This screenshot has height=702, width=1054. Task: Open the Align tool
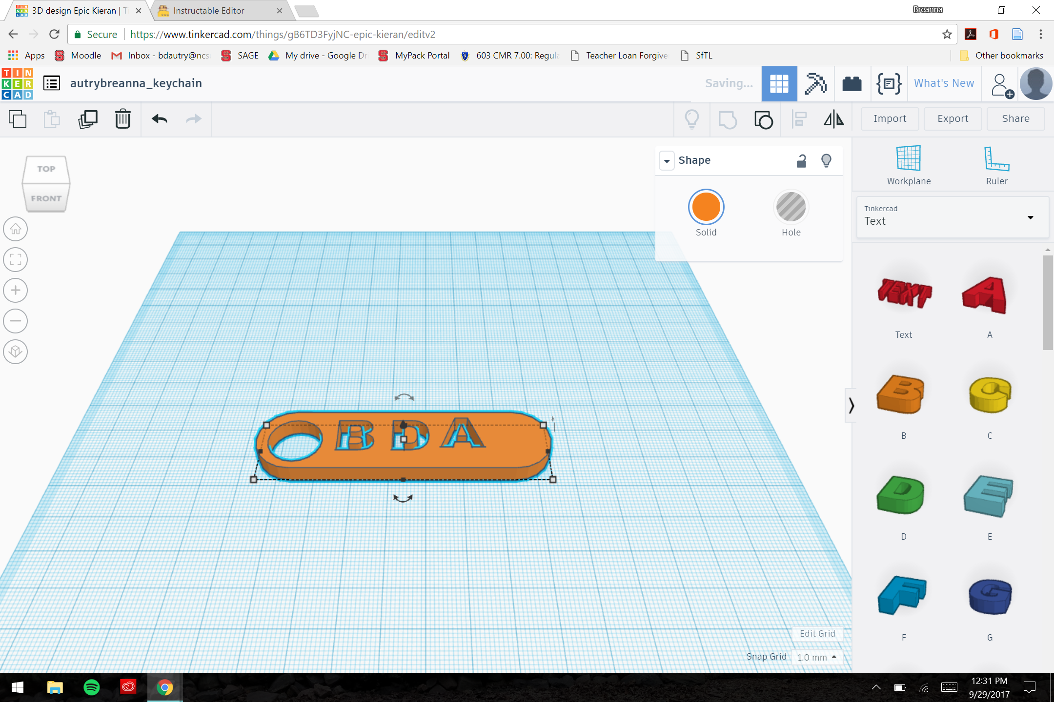799,119
